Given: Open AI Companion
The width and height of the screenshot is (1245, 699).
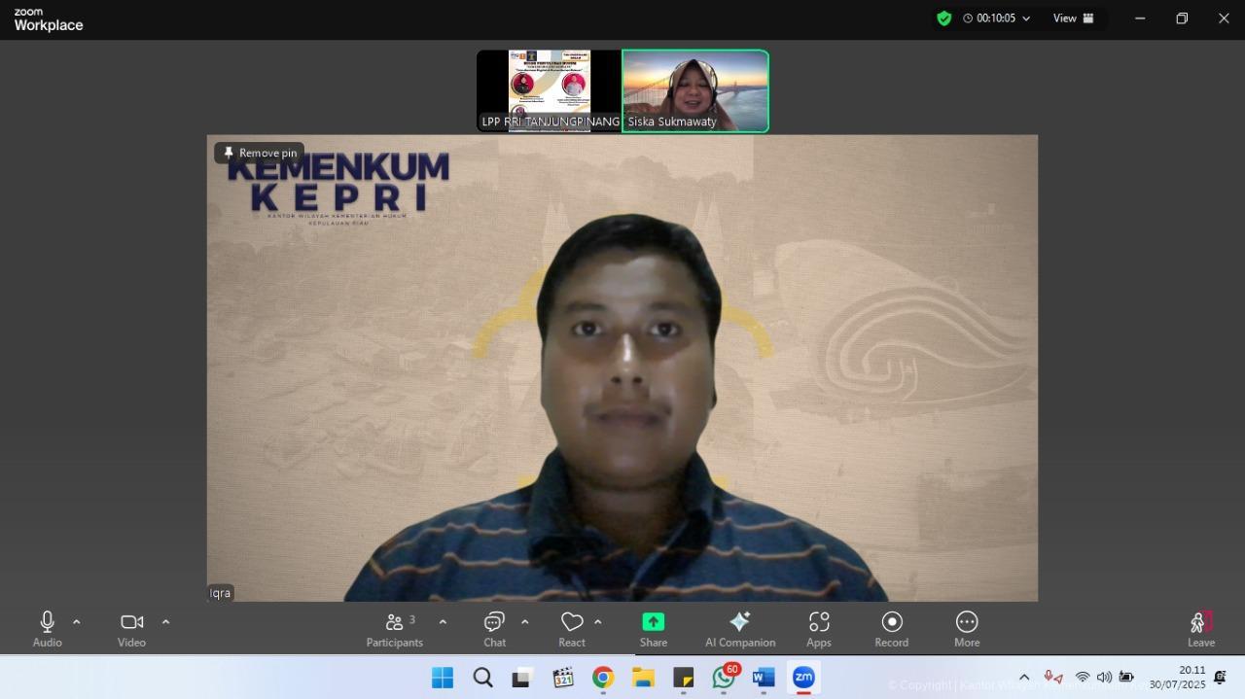Looking at the screenshot, I should point(740,629).
